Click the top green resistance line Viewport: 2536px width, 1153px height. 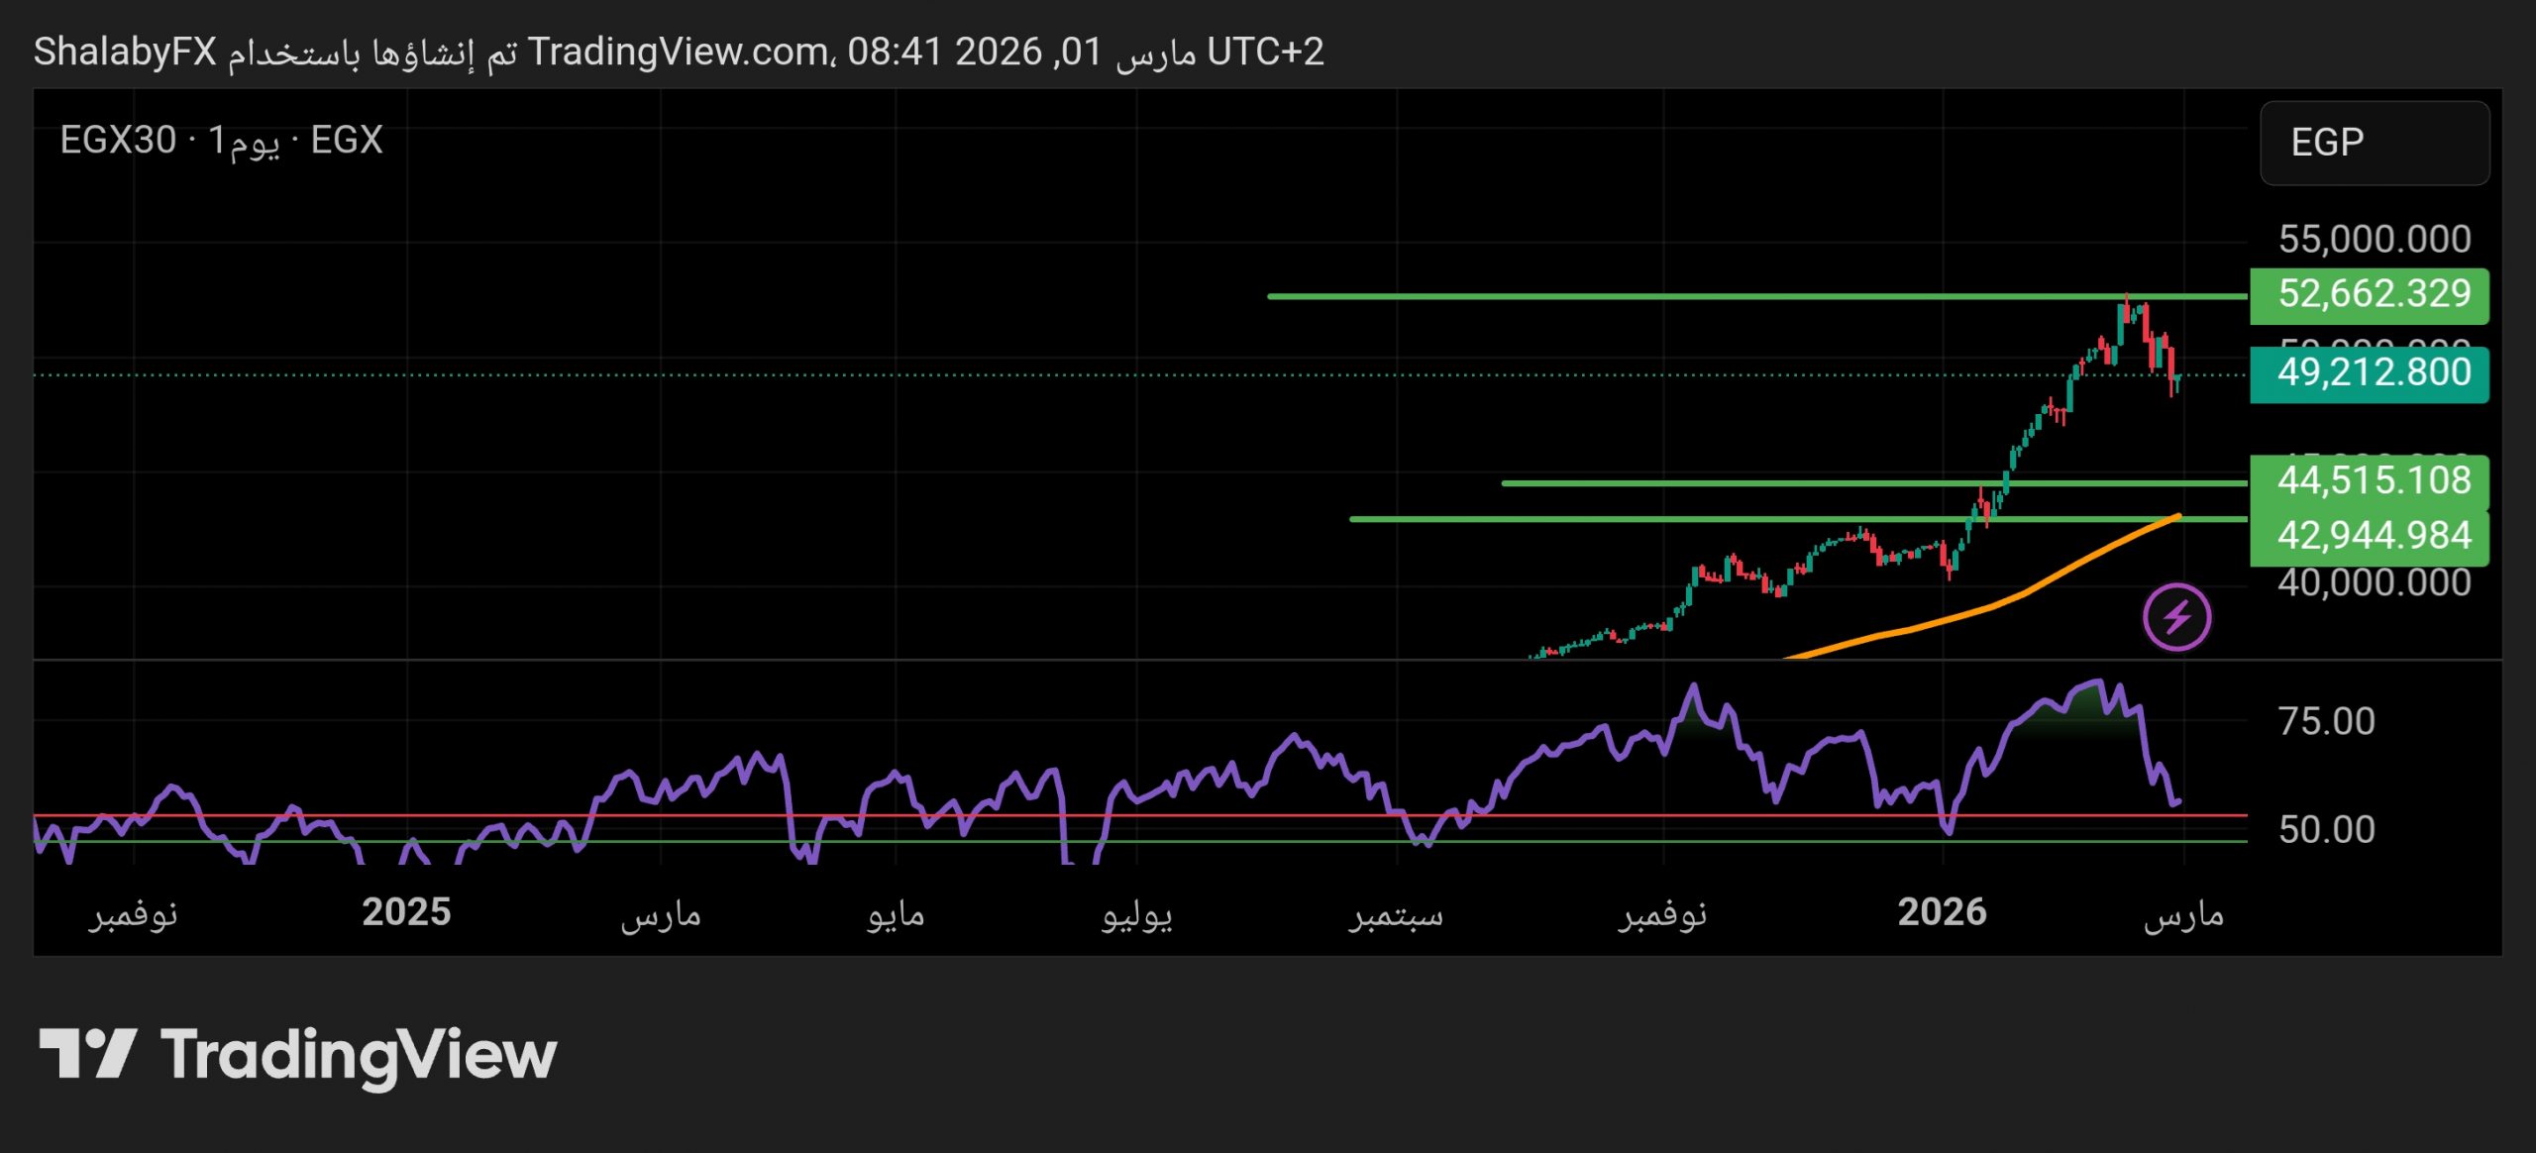(1684, 296)
